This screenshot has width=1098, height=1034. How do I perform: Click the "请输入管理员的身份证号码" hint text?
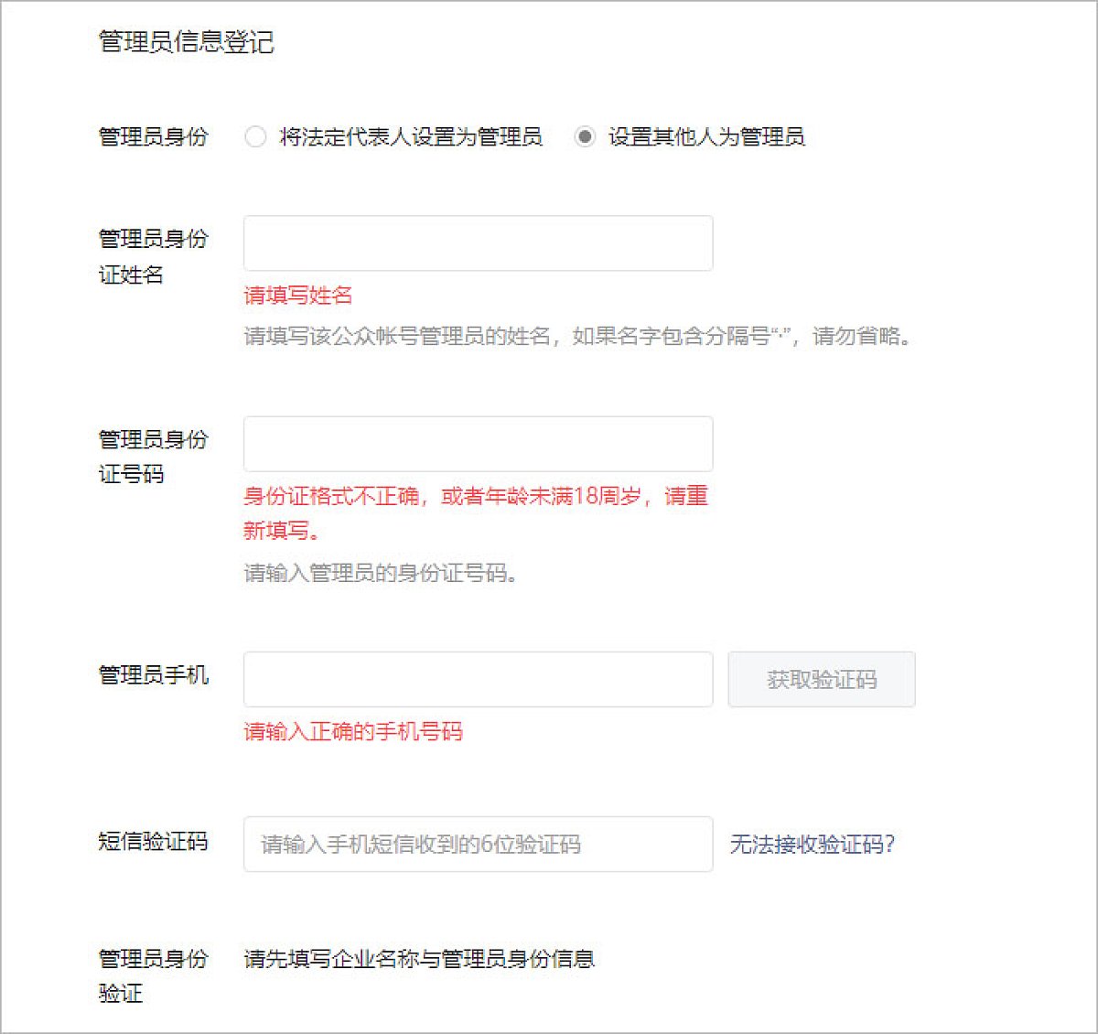click(381, 574)
